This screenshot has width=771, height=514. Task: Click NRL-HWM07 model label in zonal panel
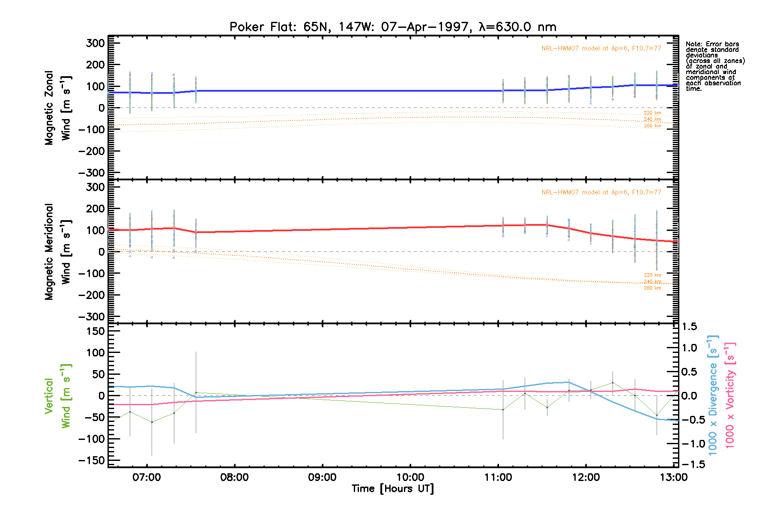pyautogui.click(x=601, y=48)
